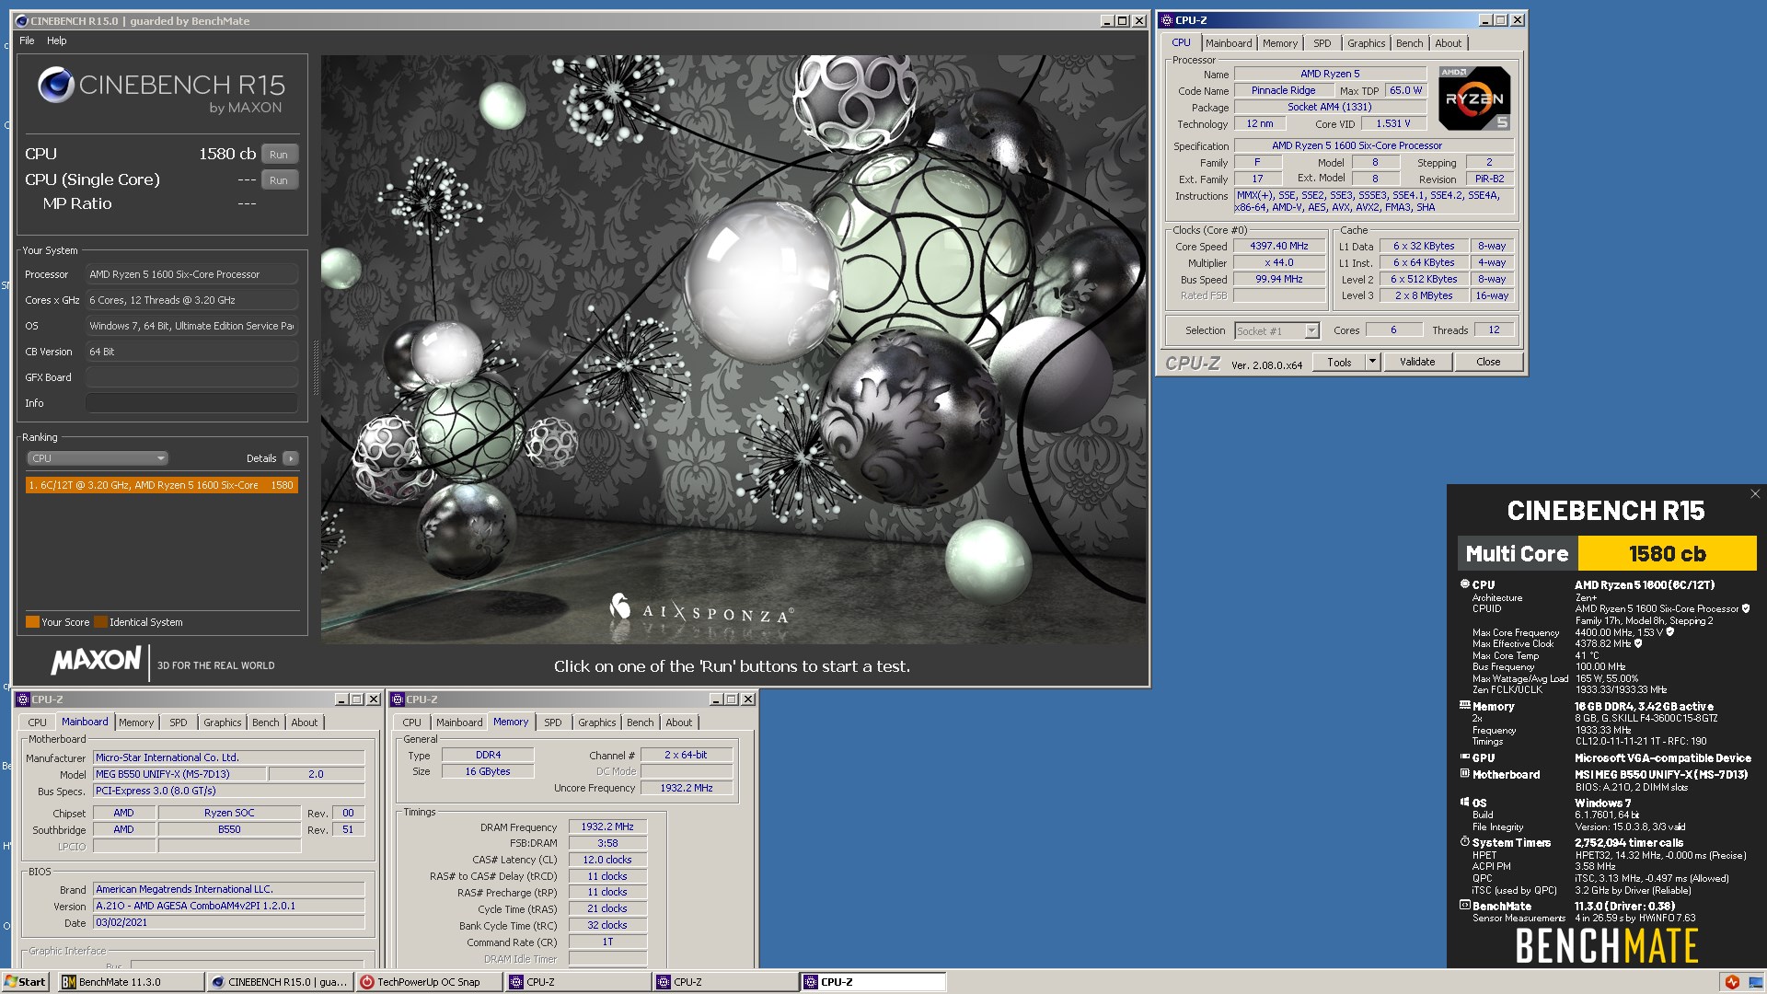Open SPD tab in top-right CPU-Z
The image size is (1767, 994).
1322,43
